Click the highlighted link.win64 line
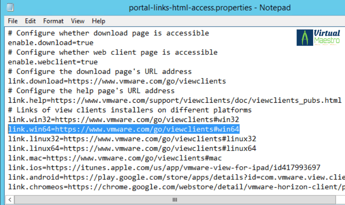Viewport: 345px width, 205px height. (124, 129)
